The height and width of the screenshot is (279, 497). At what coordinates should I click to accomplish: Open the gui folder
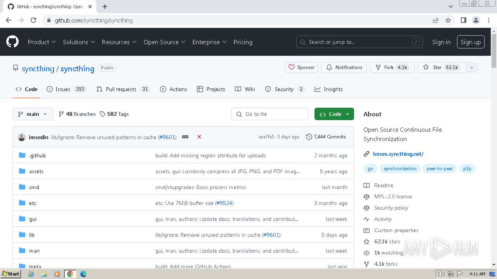pos(33,219)
